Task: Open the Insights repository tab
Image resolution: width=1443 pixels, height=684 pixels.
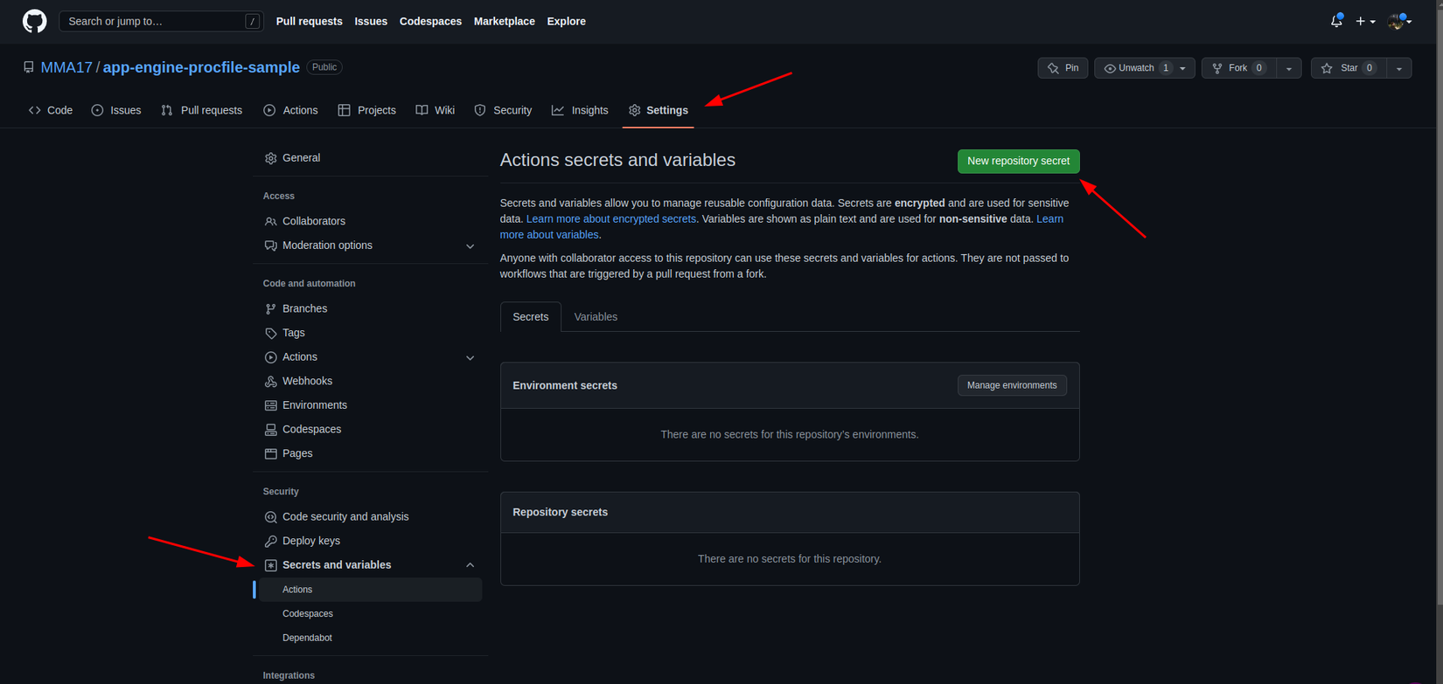Action: [x=580, y=111]
